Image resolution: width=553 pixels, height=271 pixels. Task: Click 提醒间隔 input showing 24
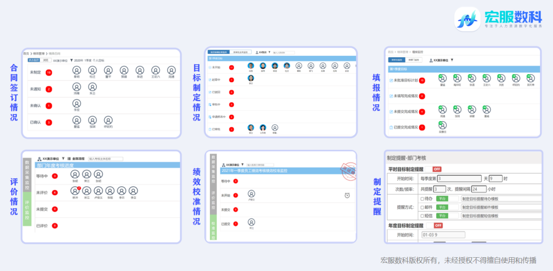[x=479, y=189]
